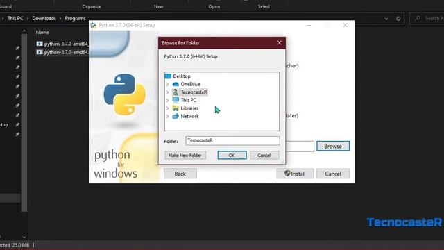This screenshot has width=444, height=250.
Task: Click the Python Setup title bar icon
Action: (94, 25)
